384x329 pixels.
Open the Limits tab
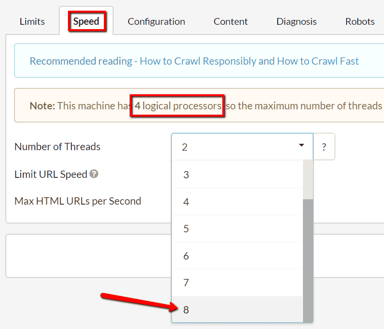point(32,21)
